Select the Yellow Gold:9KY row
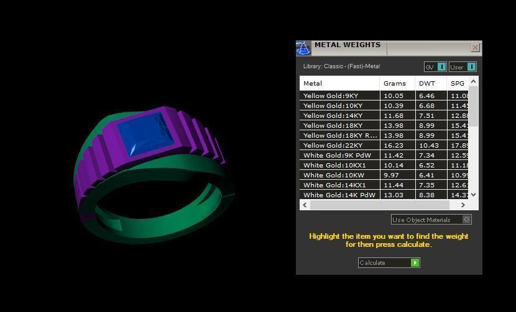Image resolution: width=516 pixels, height=312 pixels. (x=384, y=96)
